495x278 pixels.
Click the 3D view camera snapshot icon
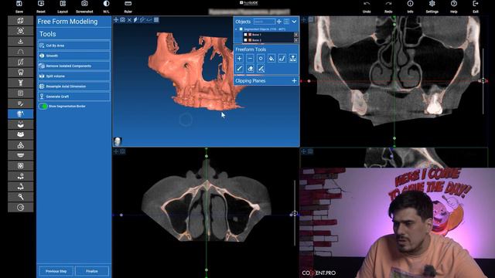point(122,20)
